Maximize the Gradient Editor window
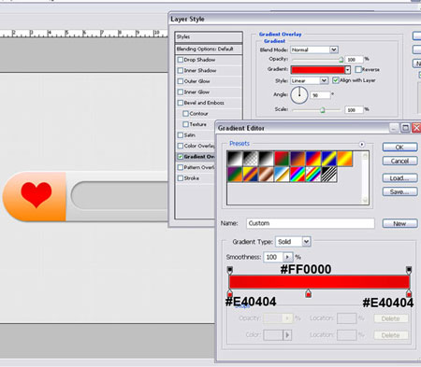This screenshot has width=421, height=367. (x=405, y=128)
